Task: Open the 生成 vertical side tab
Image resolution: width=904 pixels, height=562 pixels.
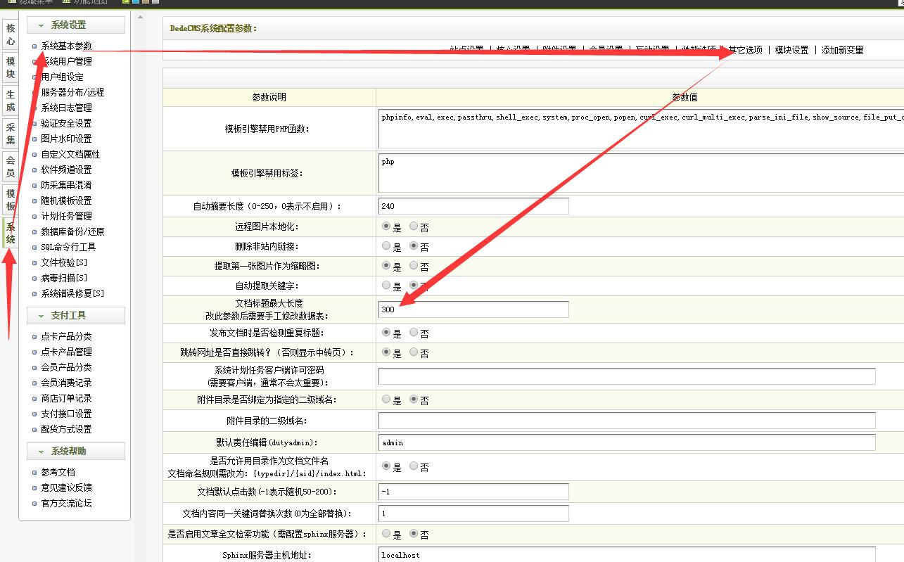Action: [11, 101]
